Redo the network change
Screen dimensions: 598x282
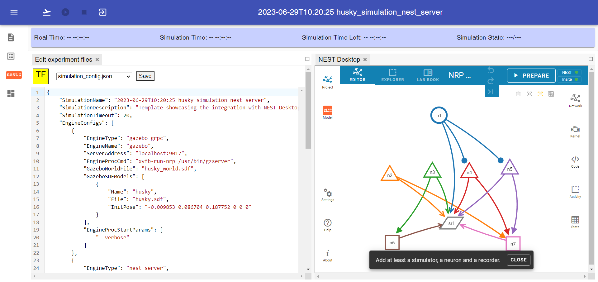[x=491, y=81]
